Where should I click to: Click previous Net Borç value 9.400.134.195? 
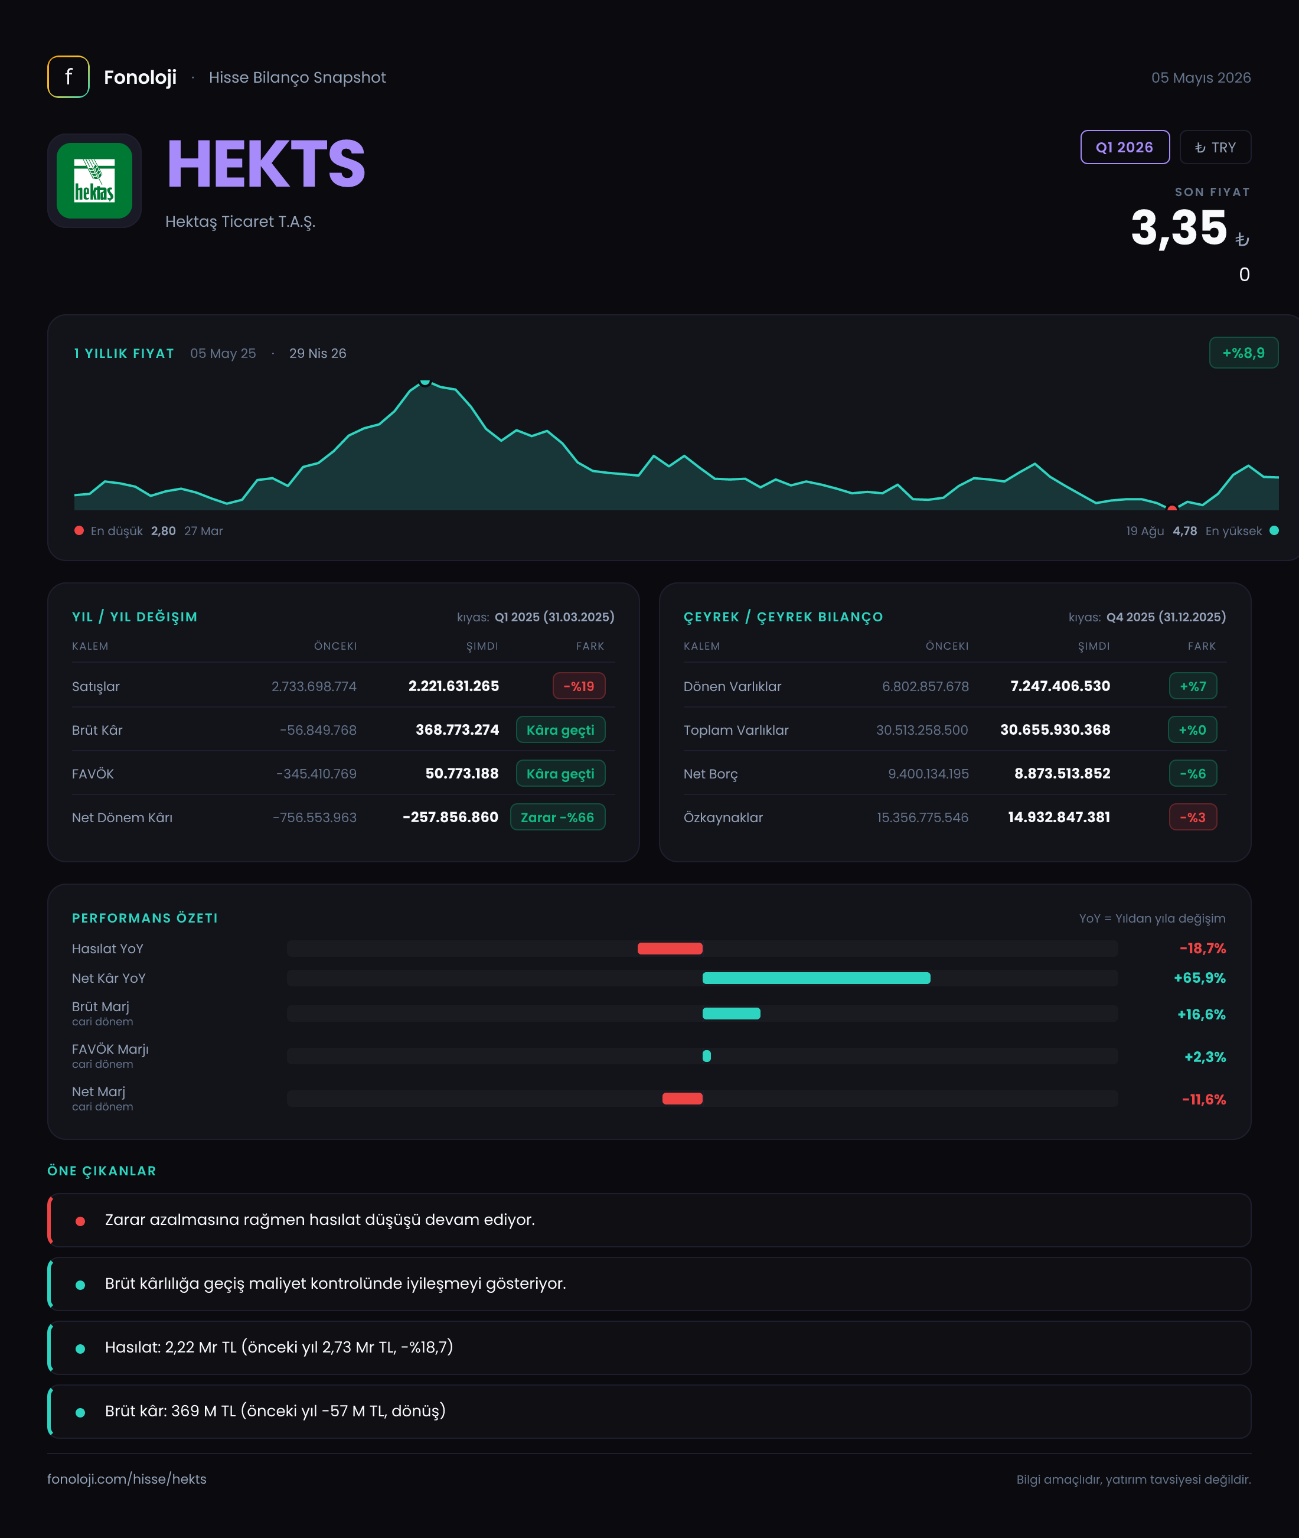coord(929,774)
